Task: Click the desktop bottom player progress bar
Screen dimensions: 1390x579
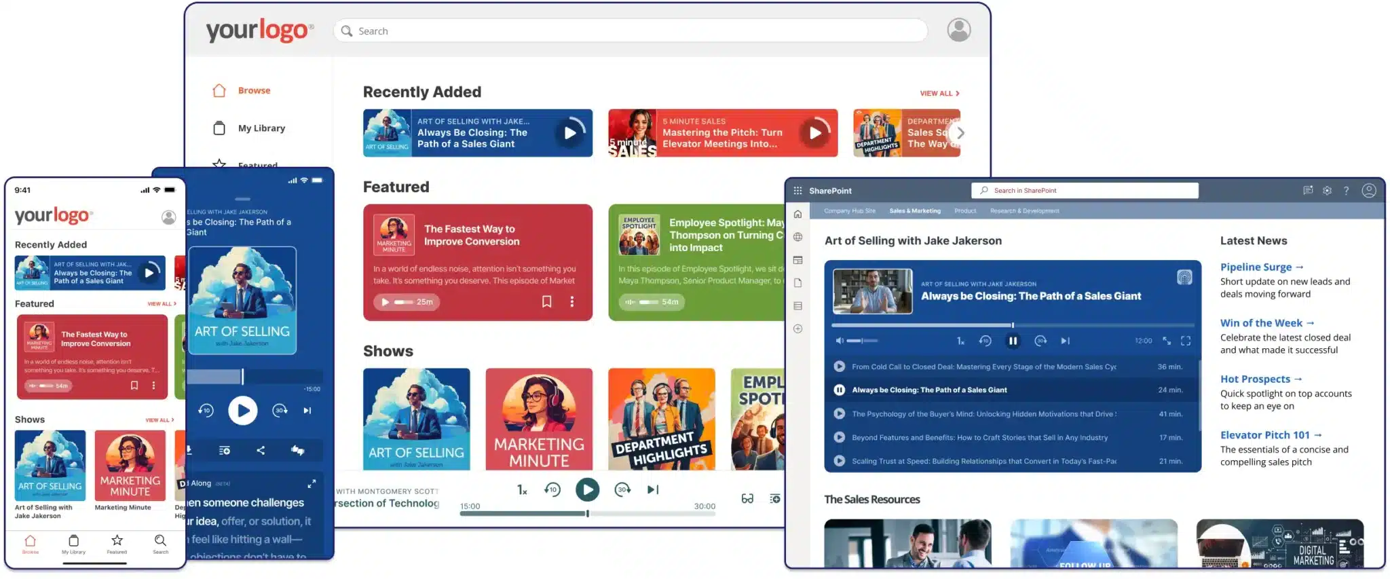Action: [x=588, y=514]
